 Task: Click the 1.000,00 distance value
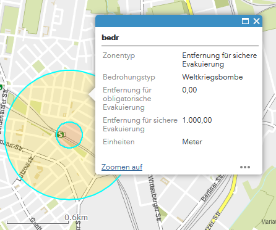click(197, 120)
